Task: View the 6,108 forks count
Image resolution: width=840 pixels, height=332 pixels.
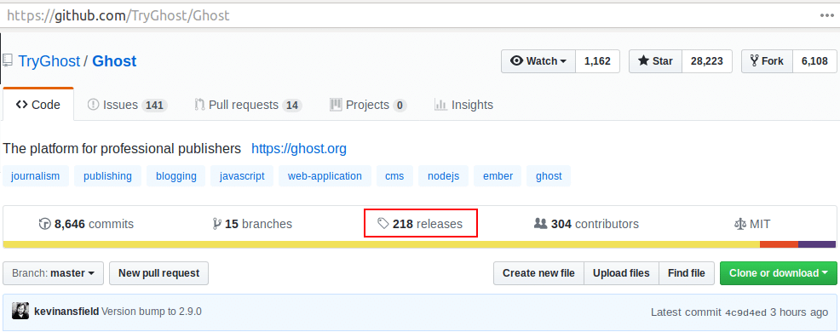Action: pos(814,61)
